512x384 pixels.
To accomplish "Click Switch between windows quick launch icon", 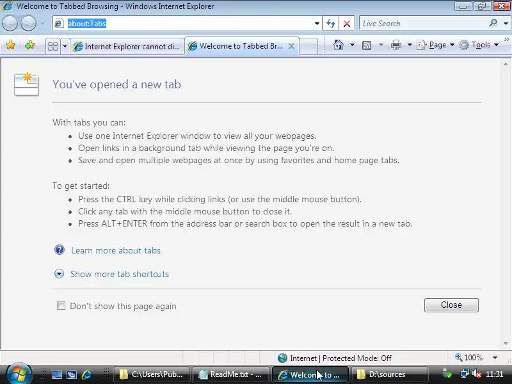I will 72,374.
